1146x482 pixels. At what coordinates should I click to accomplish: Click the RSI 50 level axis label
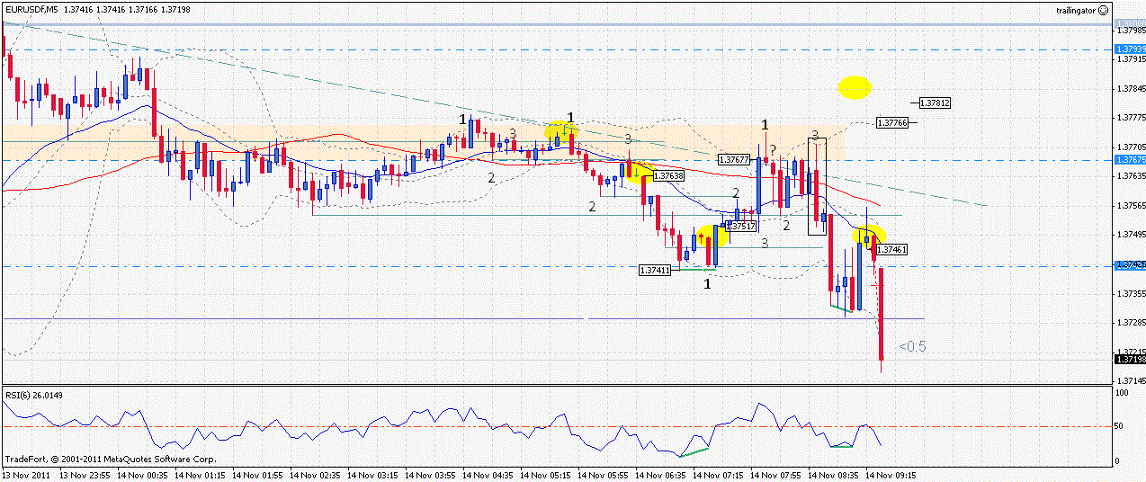pos(1121,426)
